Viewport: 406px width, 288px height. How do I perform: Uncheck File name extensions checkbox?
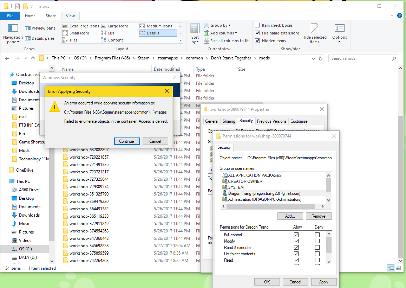click(x=257, y=33)
